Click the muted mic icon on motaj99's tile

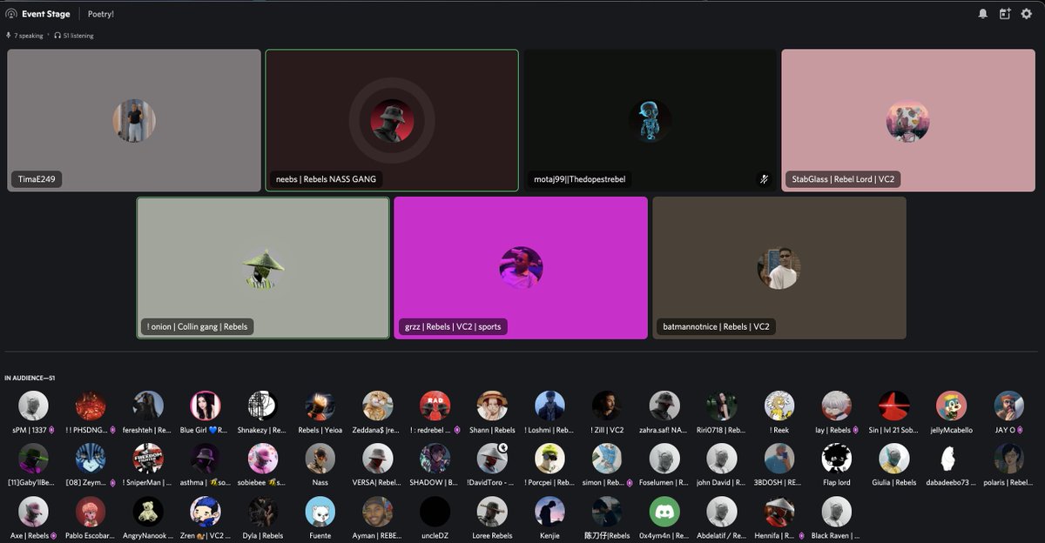pyautogui.click(x=764, y=179)
